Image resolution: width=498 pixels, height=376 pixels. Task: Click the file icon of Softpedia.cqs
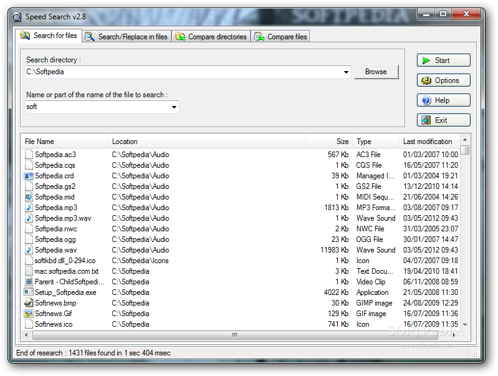(x=29, y=165)
